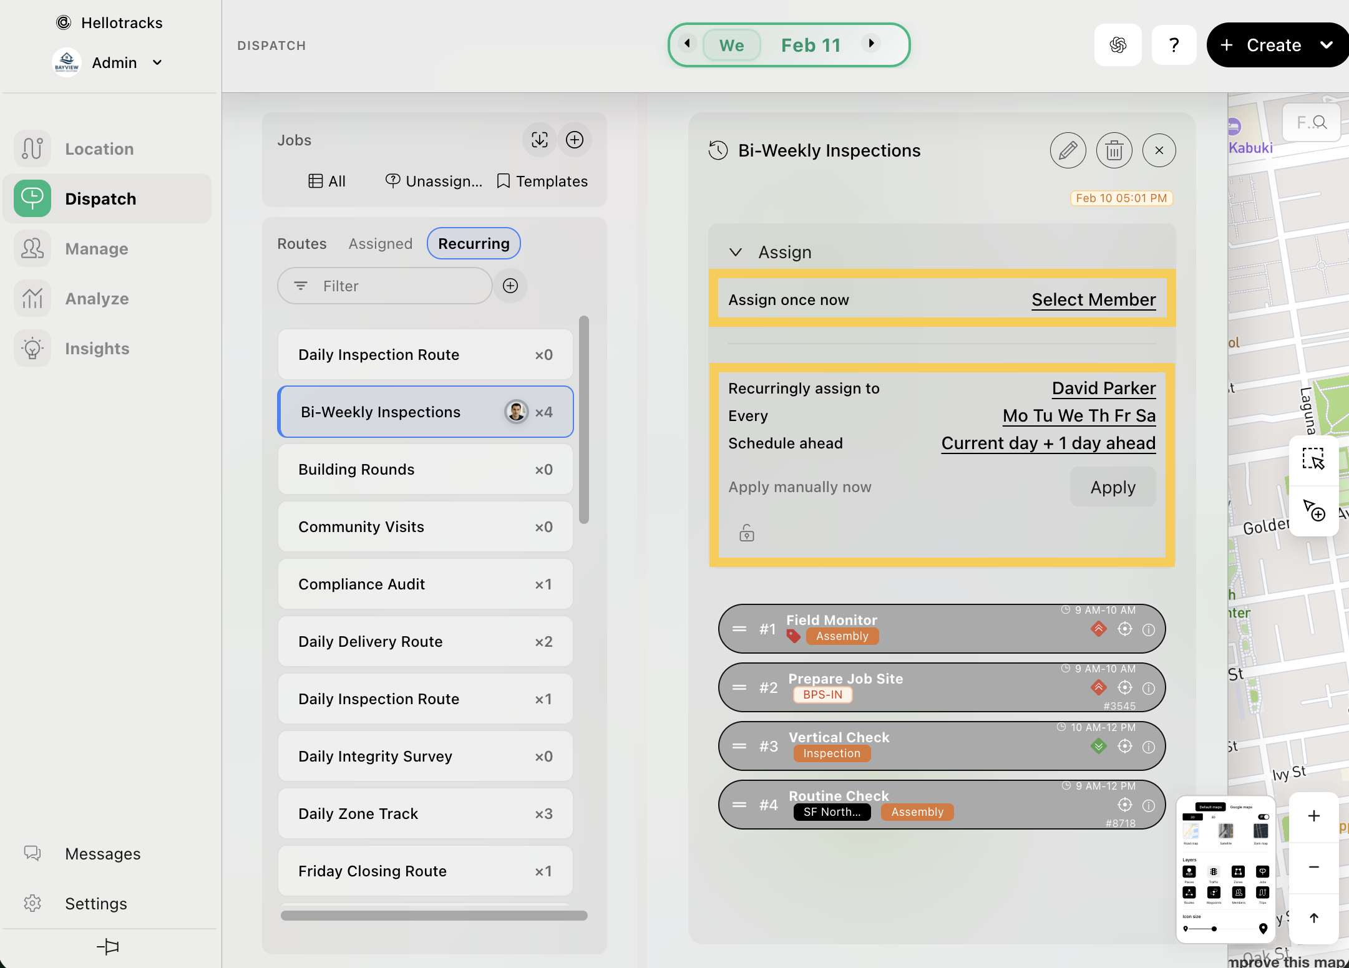Screen dimensions: 1349x968
Task: Adjust the Icon size slider handle
Action: (1214, 929)
